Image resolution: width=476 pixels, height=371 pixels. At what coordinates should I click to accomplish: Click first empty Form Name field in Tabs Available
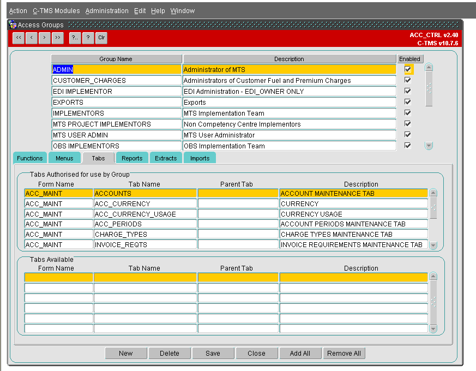58,277
